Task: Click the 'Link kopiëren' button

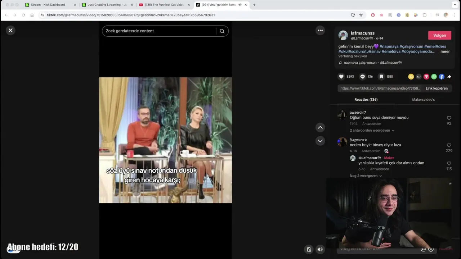Action: point(437,88)
